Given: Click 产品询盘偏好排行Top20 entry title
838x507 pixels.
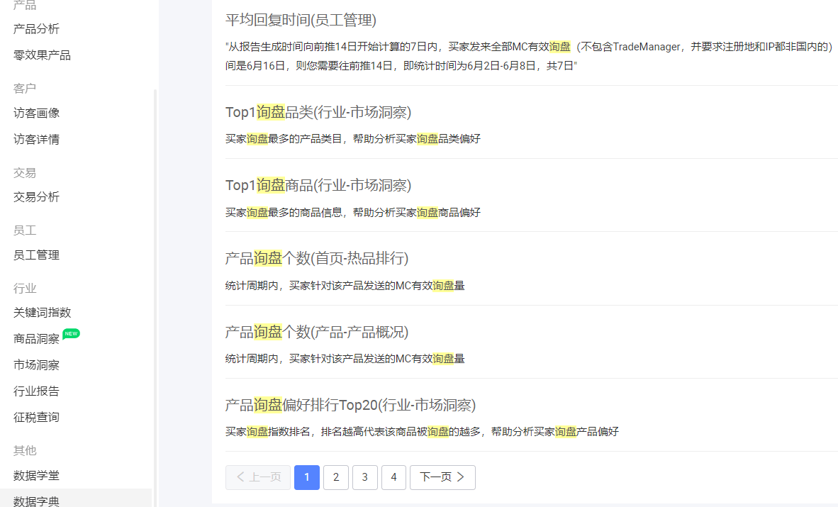Looking at the screenshot, I should [x=350, y=405].
